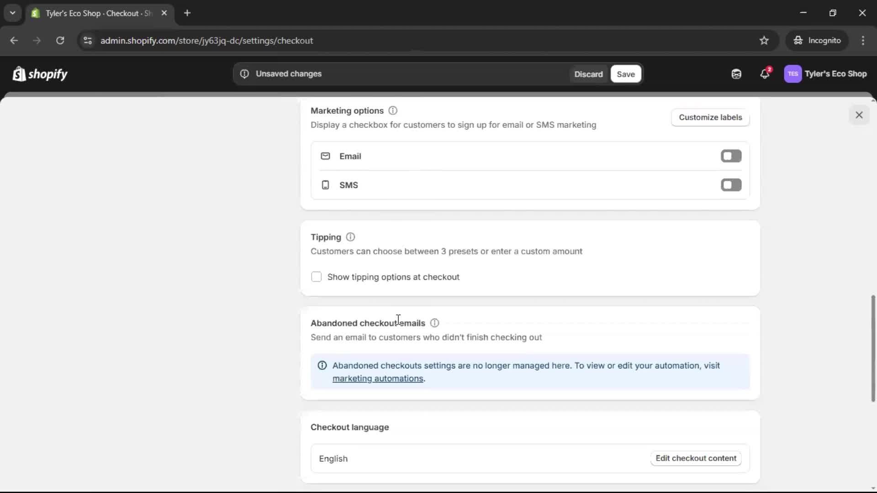877x493 pixels.
Task: Enable the SMS marketing toggle
Action: 730,185
